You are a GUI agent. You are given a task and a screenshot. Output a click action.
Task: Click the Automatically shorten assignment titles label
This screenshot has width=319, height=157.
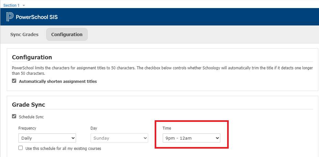click(x=58, y=82)
